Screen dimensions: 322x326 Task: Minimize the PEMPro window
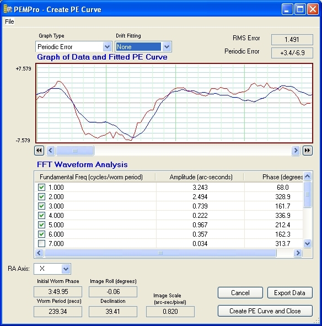[287, 9]
